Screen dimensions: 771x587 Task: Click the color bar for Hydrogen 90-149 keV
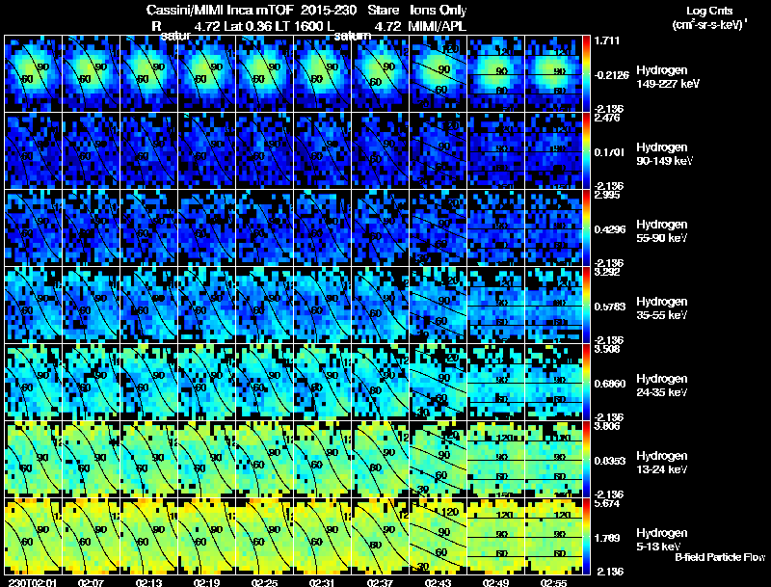point(586,151)
